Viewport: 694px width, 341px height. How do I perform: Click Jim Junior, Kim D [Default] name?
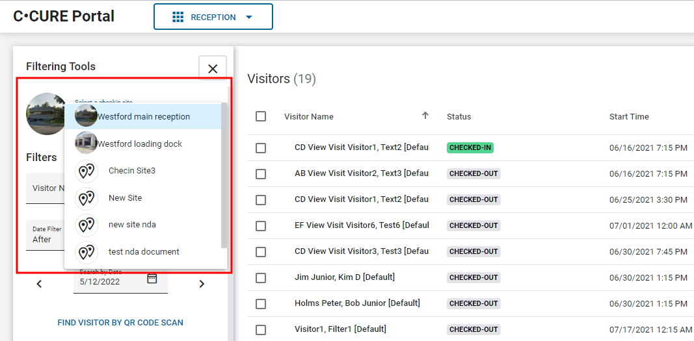[x=344, y=277]
